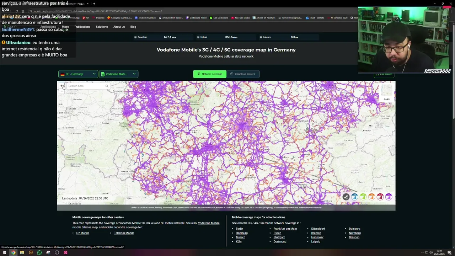The height and width of the screenshot is (256, 455).
Task: Click the search magnifier icon in map
Action: (107, 86)
